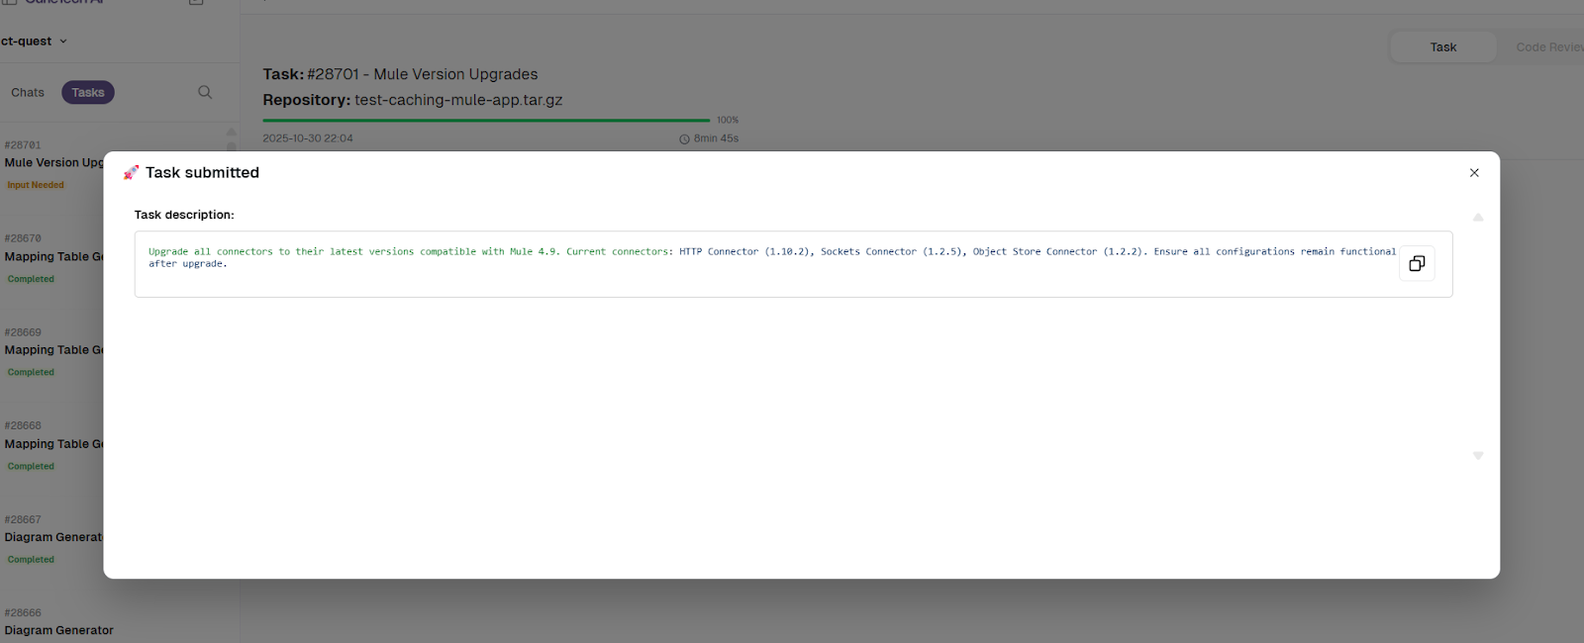Click the task description text box
1584x643 pixels.
click(x=793, y=264)
